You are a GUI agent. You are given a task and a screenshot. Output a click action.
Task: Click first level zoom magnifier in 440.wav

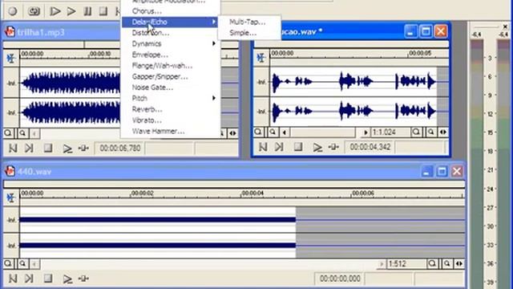8,263
